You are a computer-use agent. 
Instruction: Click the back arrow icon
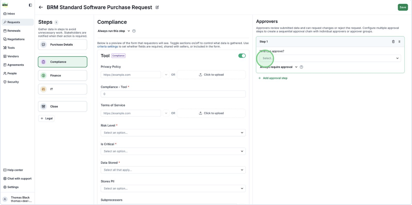click(41, 7)
